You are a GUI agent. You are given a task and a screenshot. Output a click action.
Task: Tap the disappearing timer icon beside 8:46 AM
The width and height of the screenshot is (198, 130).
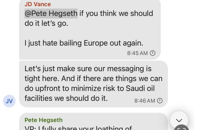coord(160,101)
